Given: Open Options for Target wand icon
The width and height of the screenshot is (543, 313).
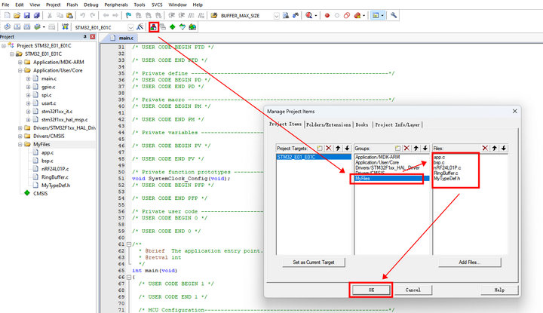Looking at the screenshot, I should (140, 27).
